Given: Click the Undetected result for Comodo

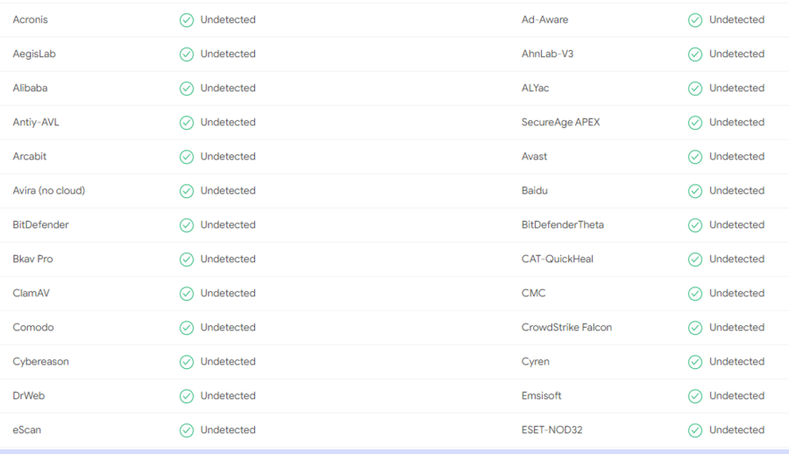Looking at the screenshot, I should coord(228,328).
